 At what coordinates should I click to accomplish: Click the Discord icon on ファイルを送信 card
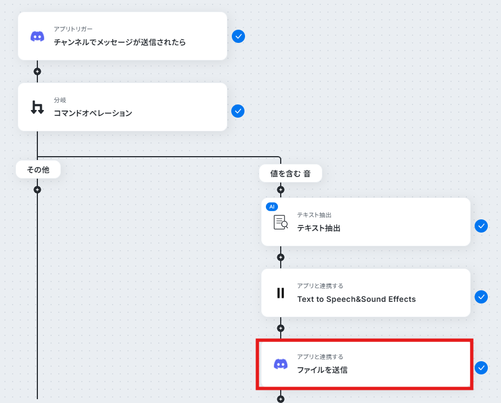click(x=281, y=364)
